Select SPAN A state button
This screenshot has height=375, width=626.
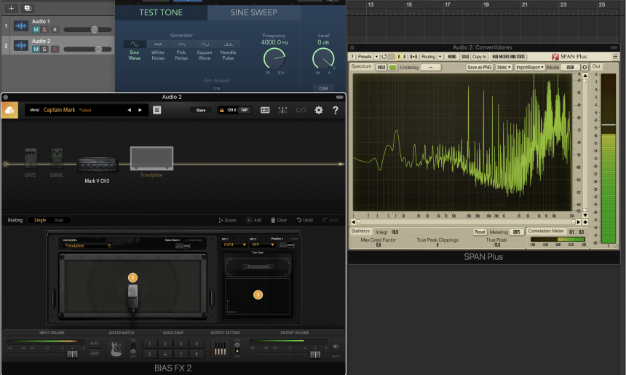(398, 57)
